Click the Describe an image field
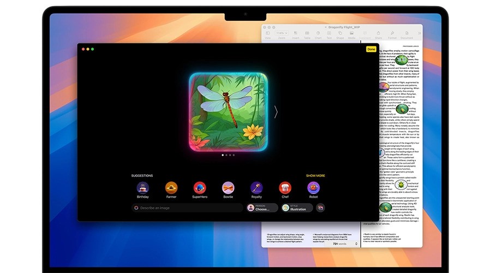The height and width of the screenshot is (273, 491). (x=187, y=208)
